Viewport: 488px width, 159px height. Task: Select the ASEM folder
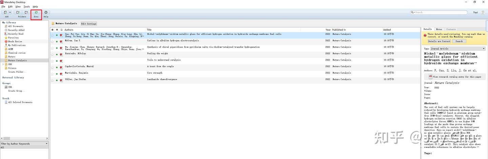coord(11,49)
